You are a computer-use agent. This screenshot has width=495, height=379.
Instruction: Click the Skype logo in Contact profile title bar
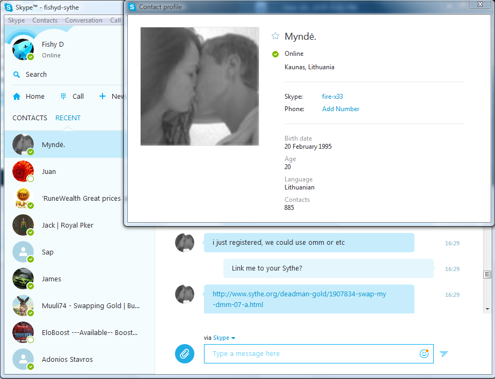[x=132, y=7]
